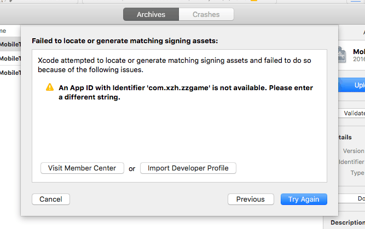
Task: Open the Crashes tab
Action: click(206, 14)
